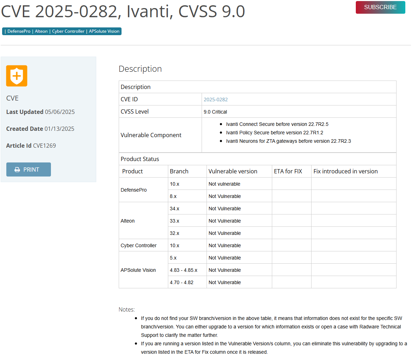Open the 2025-0282 CVE ID link
This screenshot has width=412, height=359.
point(215,100)
